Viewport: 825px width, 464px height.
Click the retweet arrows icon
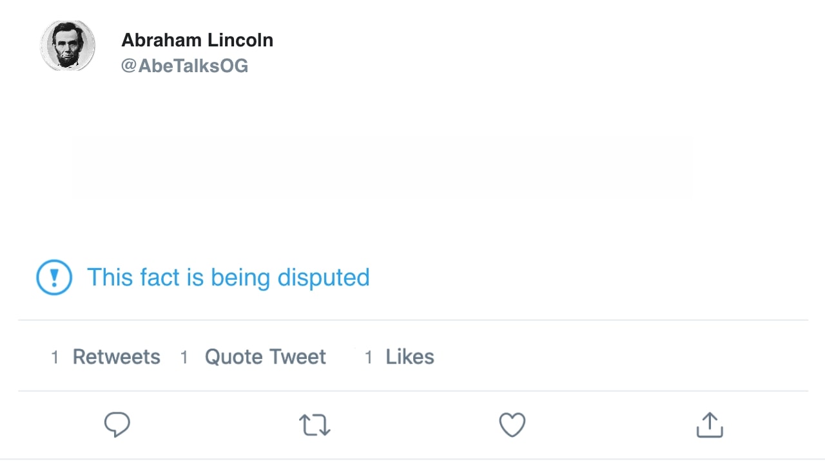pyautogui.click(x=315, y=425)
